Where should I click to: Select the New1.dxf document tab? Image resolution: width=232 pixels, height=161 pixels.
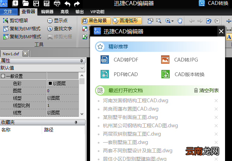point(11,54)
